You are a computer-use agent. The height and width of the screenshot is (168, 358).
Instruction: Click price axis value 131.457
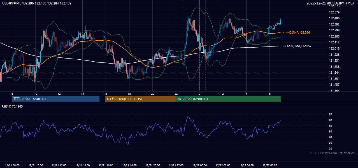[x=334, y=85]
